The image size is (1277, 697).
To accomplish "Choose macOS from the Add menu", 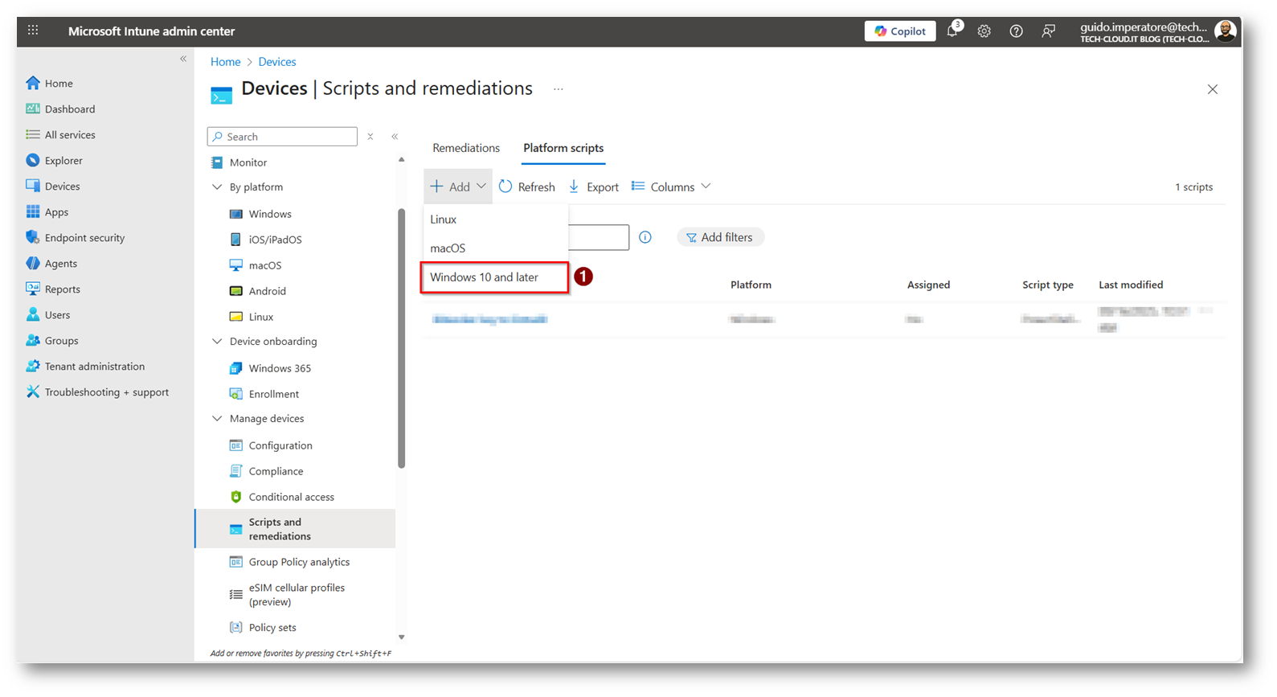I will click(x=448, y=248).
